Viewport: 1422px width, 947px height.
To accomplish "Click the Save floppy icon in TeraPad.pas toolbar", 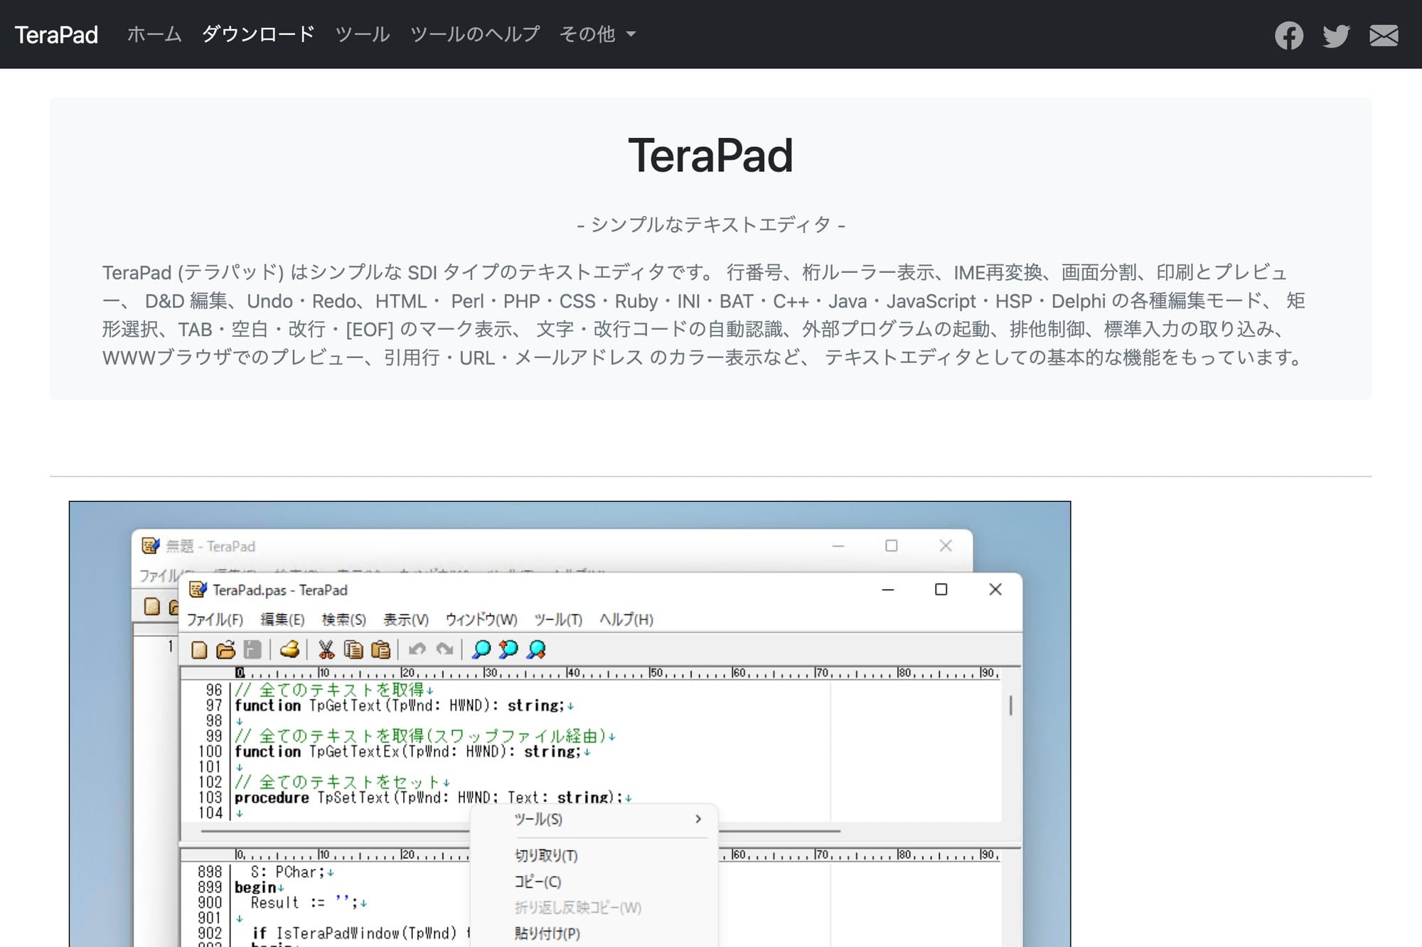I will (252, 649).
